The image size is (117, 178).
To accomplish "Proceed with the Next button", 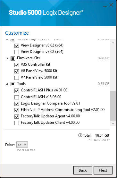I will point(103,170).
